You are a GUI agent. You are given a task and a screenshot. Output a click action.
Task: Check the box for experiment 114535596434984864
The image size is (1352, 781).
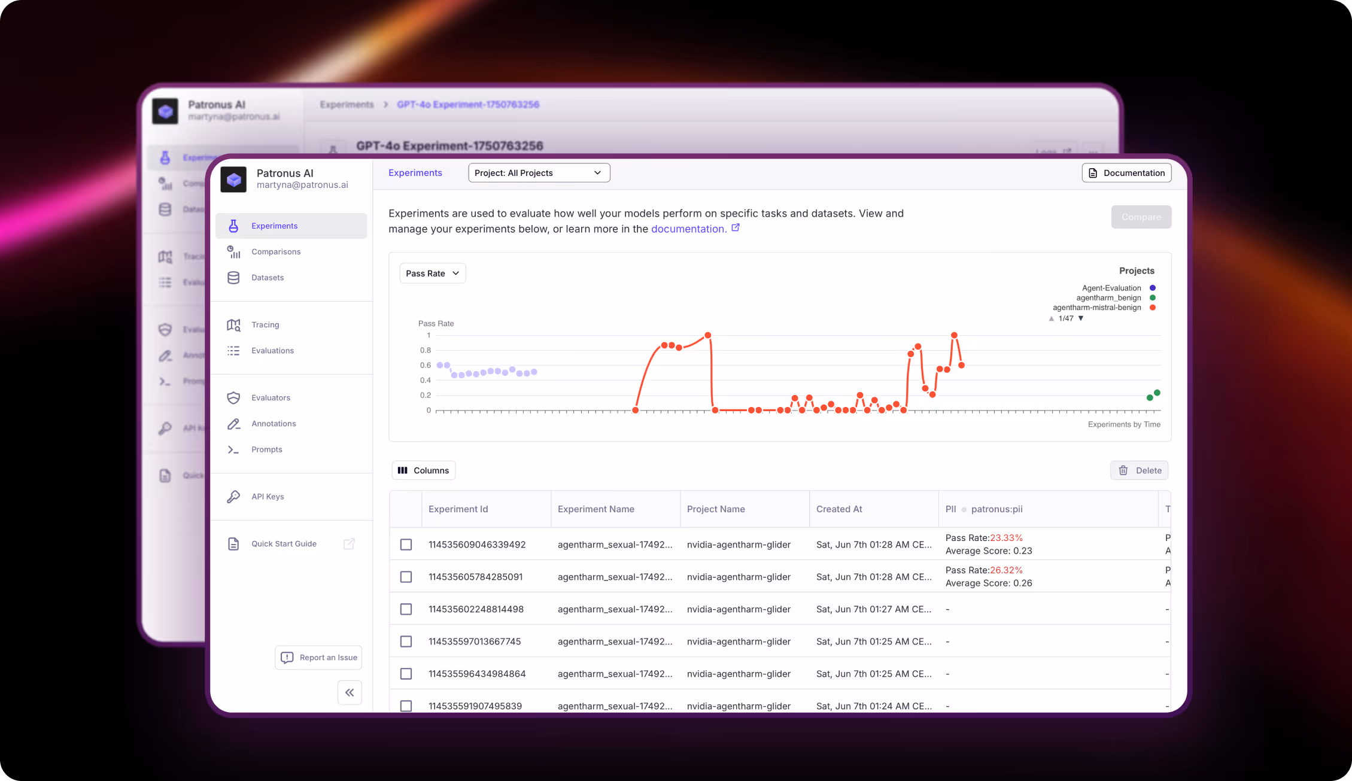click(406, 674)
